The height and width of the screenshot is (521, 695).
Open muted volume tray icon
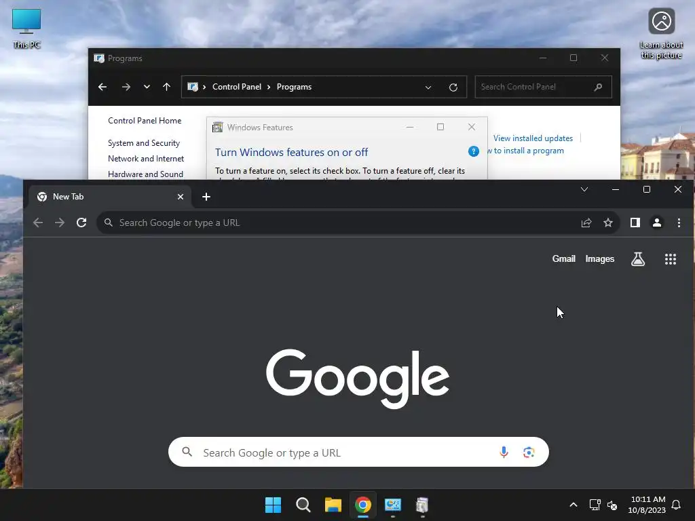(x=612, y=505)
